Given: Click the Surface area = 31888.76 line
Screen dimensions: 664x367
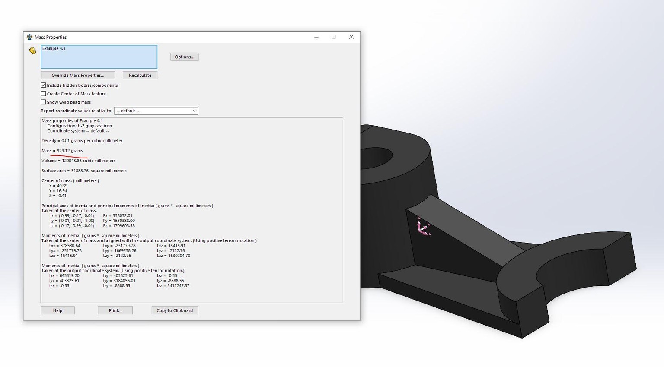Looking at the screenshot, I should (84, 171).
